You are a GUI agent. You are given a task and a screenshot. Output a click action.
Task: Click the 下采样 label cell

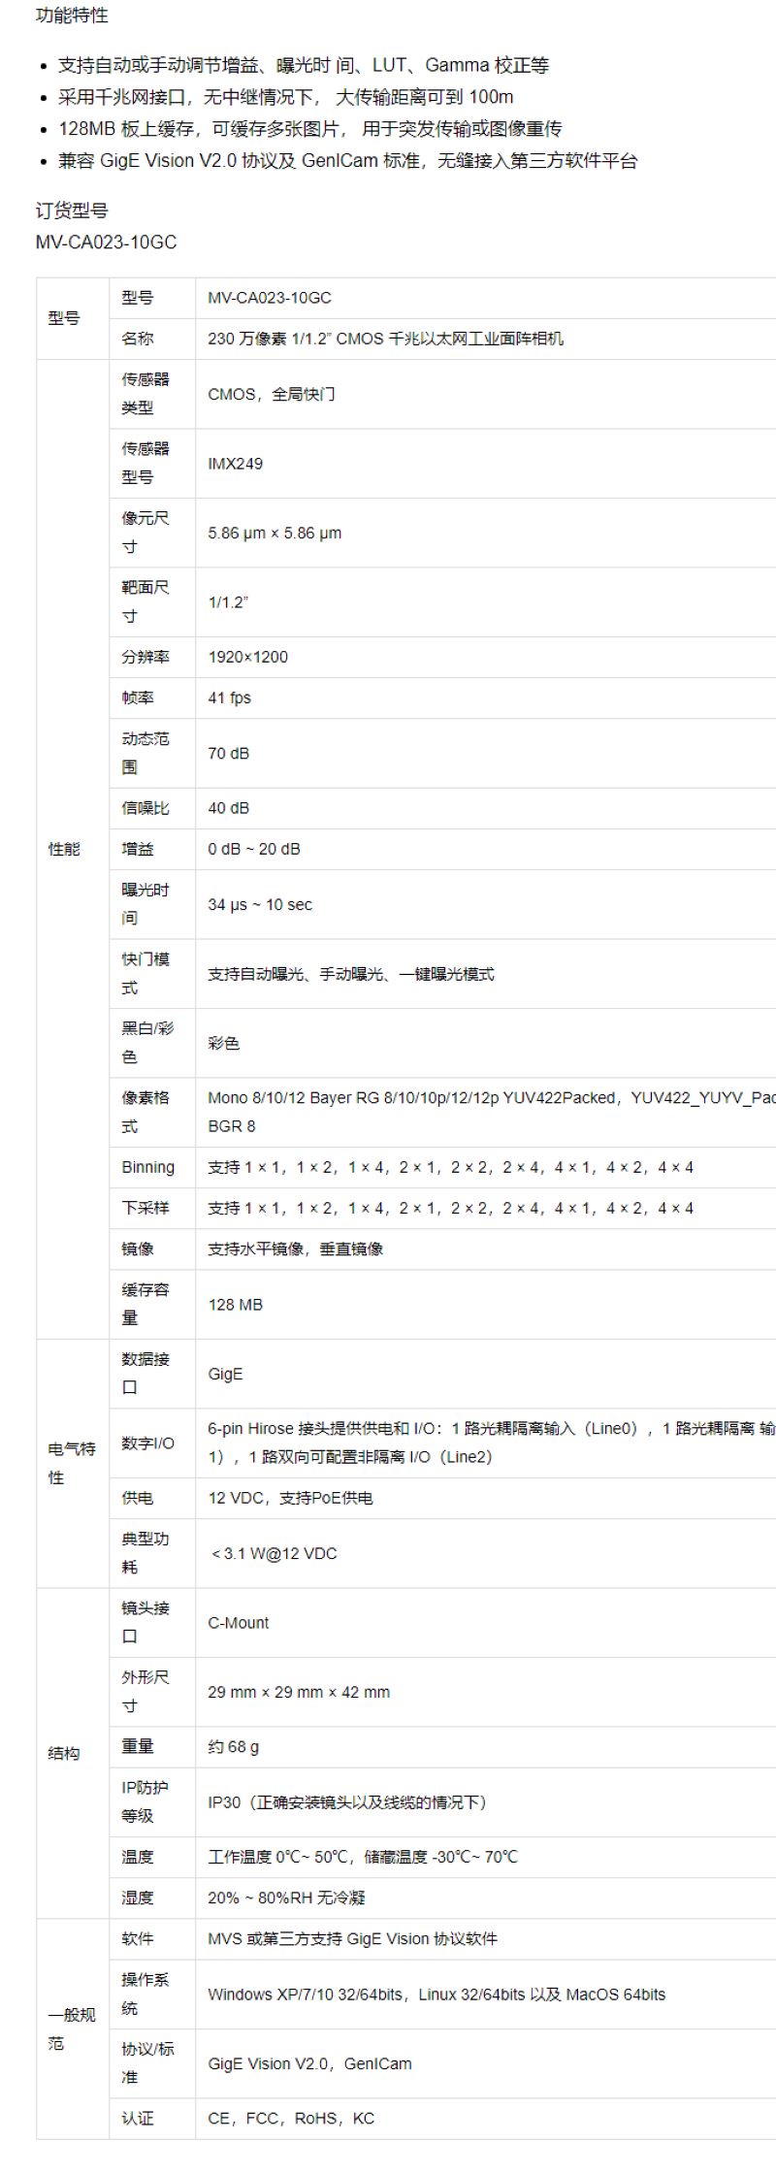[x=152, y=1208]
